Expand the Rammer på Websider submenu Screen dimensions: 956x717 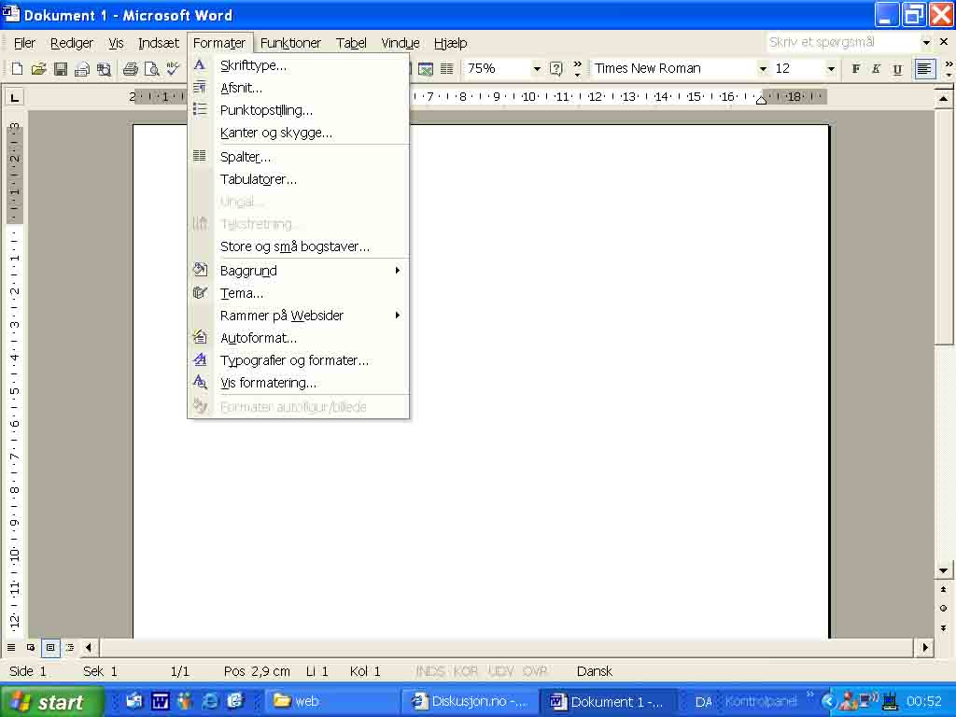coord(298,316)
